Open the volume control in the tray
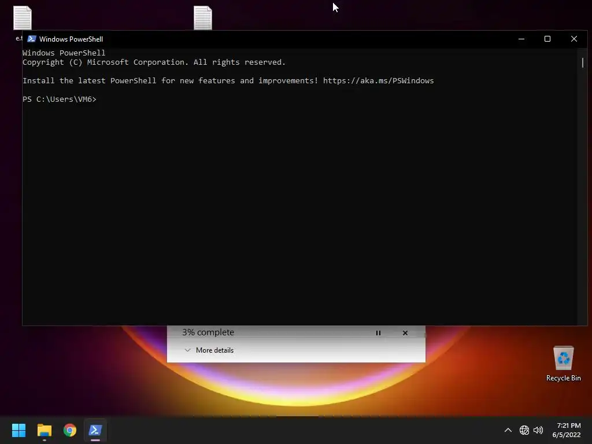Viewport: 592px width, 444px height. (538, 430)
